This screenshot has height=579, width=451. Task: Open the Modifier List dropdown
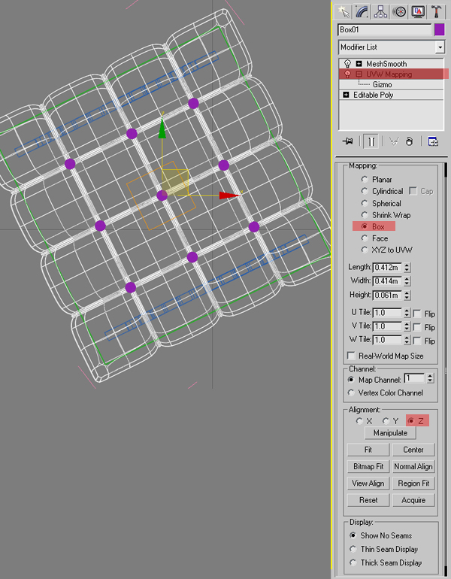point(440,47)
